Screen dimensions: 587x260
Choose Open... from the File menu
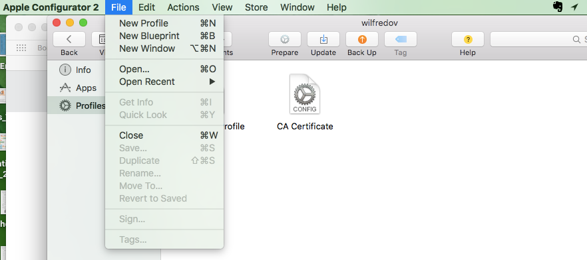tap(164, 69)
